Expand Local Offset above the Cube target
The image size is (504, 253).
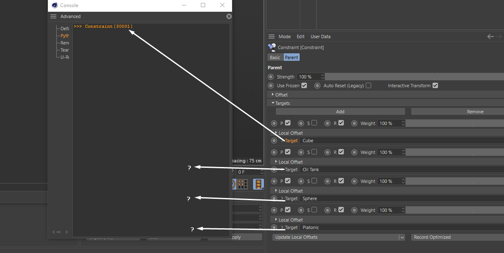tap(276, 133)
